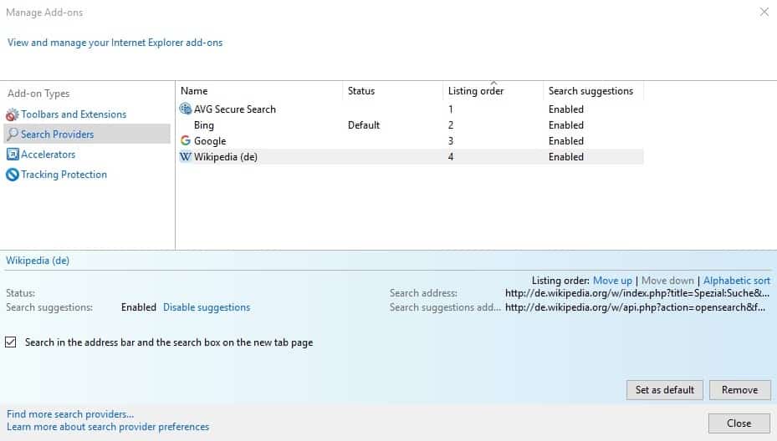Select the Wikipedia (de) provider row

(411, 156)
